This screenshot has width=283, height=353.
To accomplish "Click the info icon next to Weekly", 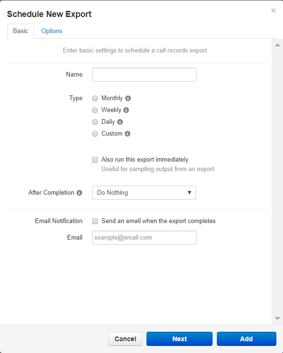I will tap(126, 110).
